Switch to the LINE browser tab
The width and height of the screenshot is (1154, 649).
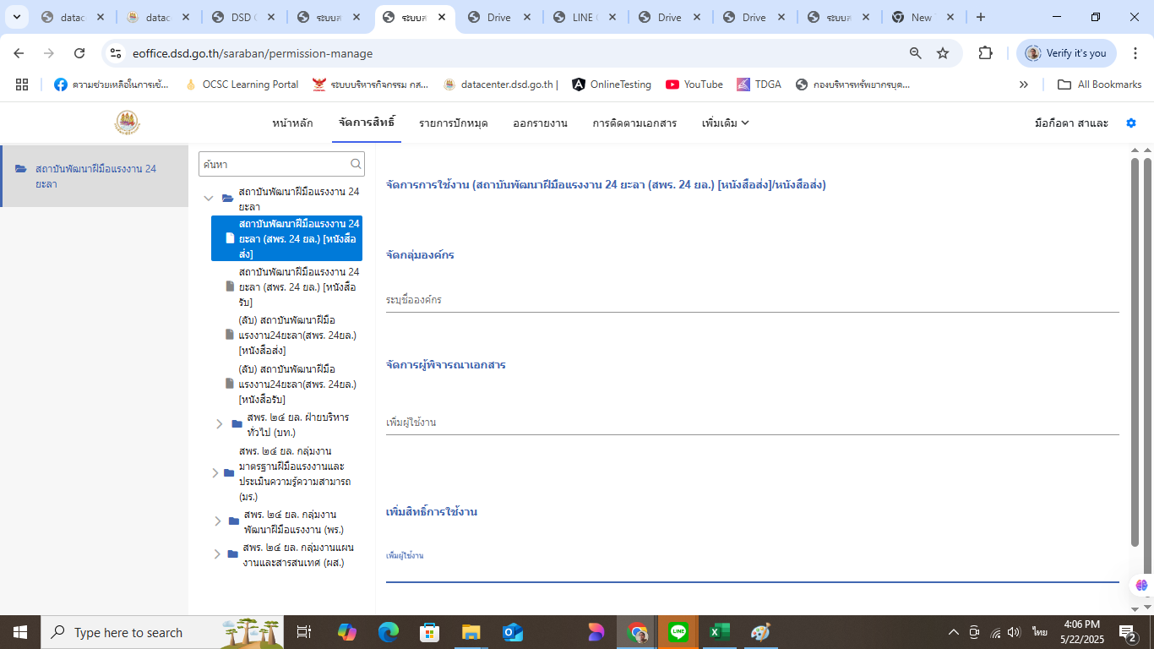click(585, 17)
